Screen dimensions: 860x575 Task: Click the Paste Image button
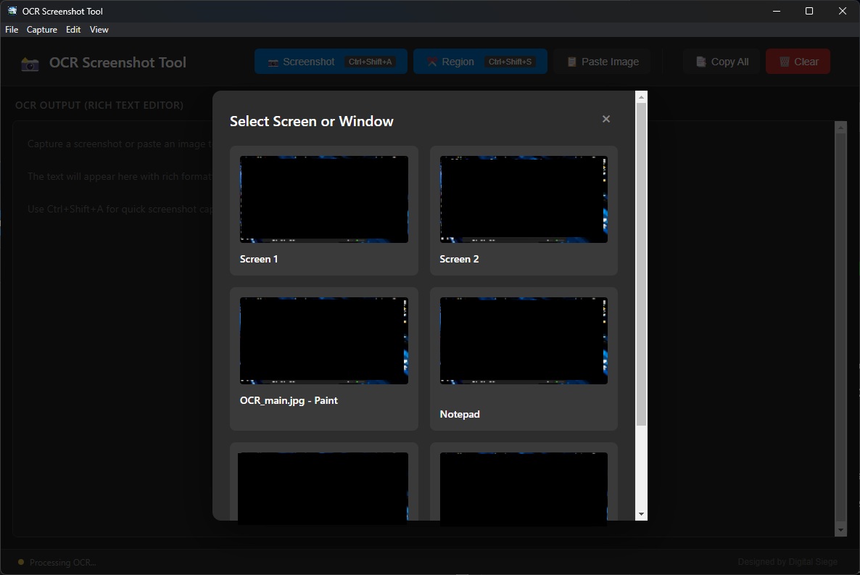click(603, 62)
